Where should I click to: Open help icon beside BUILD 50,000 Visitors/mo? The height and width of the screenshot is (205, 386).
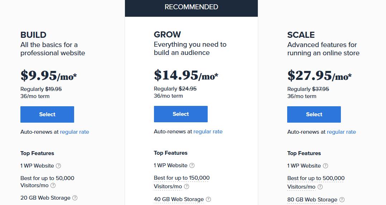tap(53, 185)
